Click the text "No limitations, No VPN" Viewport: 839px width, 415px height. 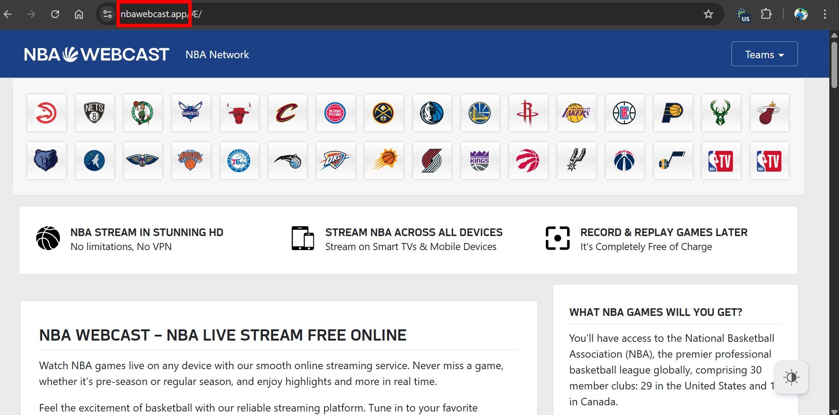[121, 247]
